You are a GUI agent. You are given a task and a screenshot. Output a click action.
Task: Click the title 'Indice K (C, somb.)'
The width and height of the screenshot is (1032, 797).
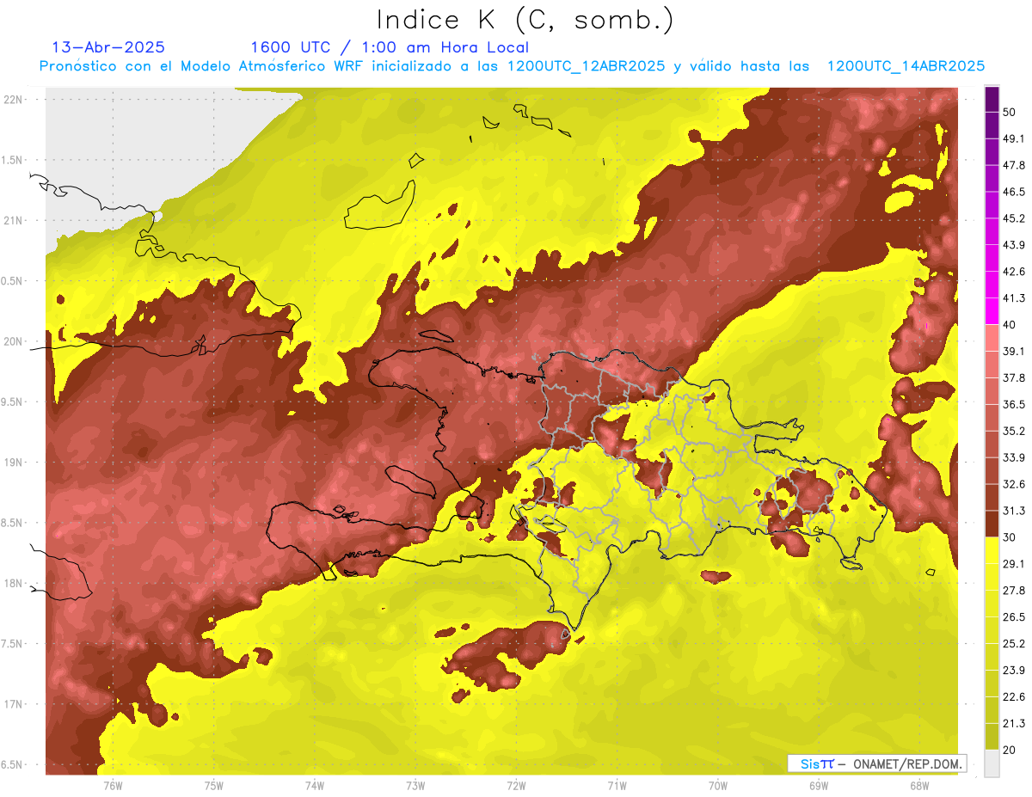click(525, 20)
